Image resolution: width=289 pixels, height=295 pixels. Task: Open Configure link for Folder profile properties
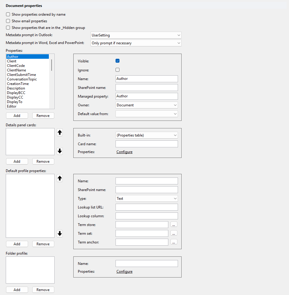coord(124,271)
